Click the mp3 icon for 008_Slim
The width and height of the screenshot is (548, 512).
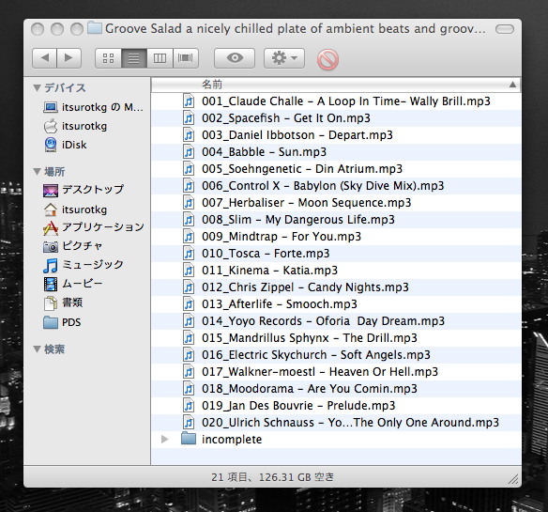(189, 220)
